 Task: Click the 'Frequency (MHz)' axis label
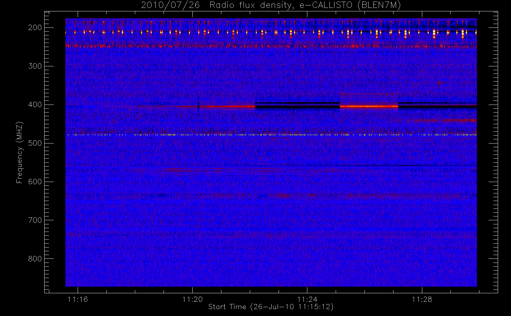(x=20, y=152)
